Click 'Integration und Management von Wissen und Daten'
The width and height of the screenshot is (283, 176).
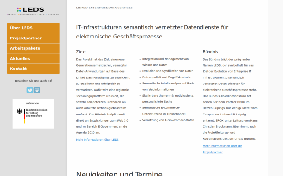[x=166, y=62]
